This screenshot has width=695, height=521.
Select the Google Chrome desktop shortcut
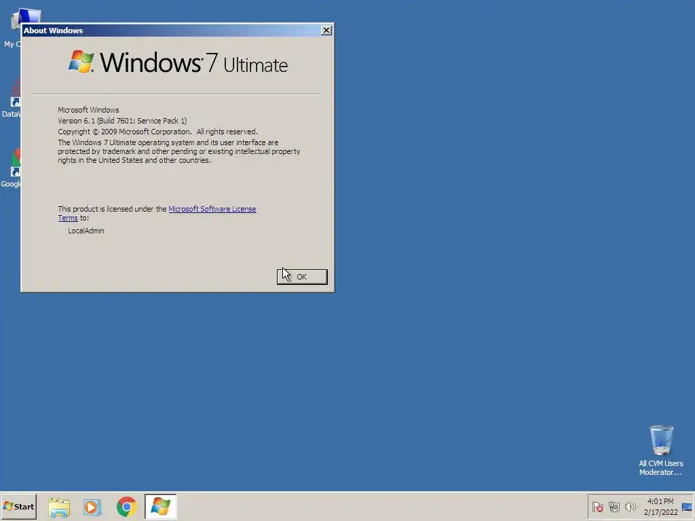11,168
